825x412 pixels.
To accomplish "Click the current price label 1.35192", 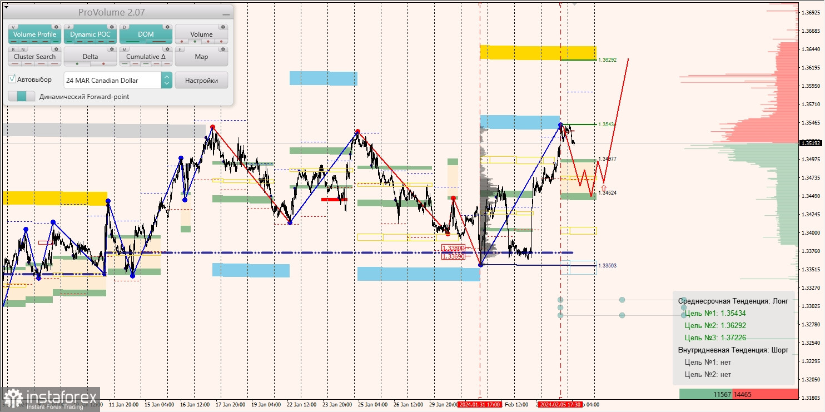I will 811,143.
